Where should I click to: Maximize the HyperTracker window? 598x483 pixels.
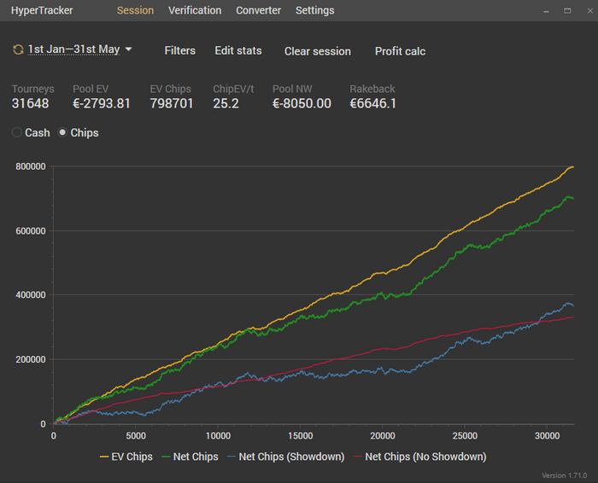click(x=567, y=10)
